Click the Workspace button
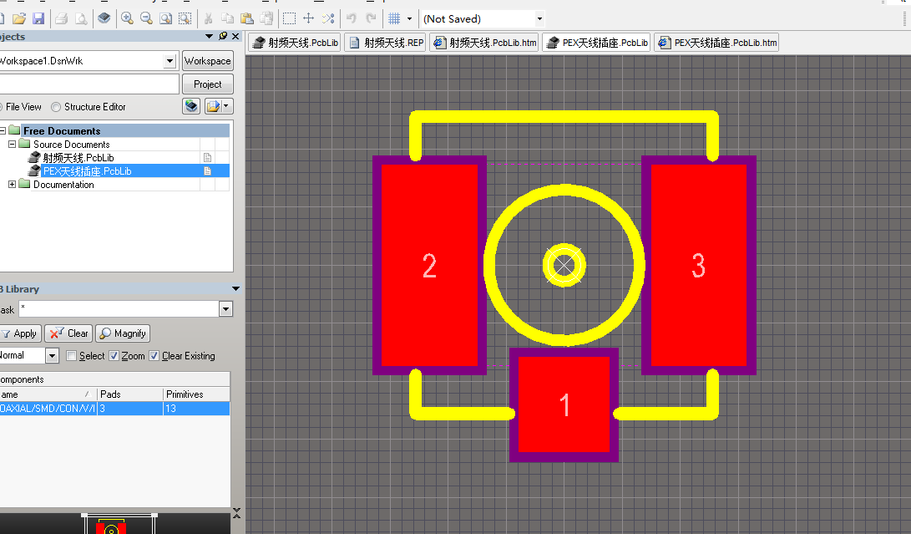 tap(207, 61)
